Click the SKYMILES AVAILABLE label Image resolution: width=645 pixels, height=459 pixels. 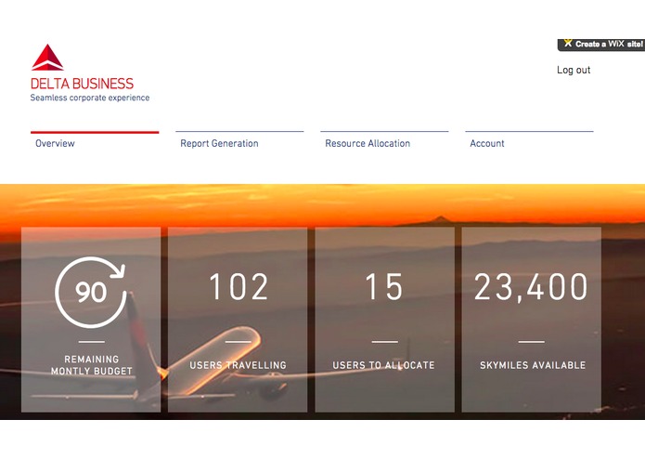coord(533,365)
